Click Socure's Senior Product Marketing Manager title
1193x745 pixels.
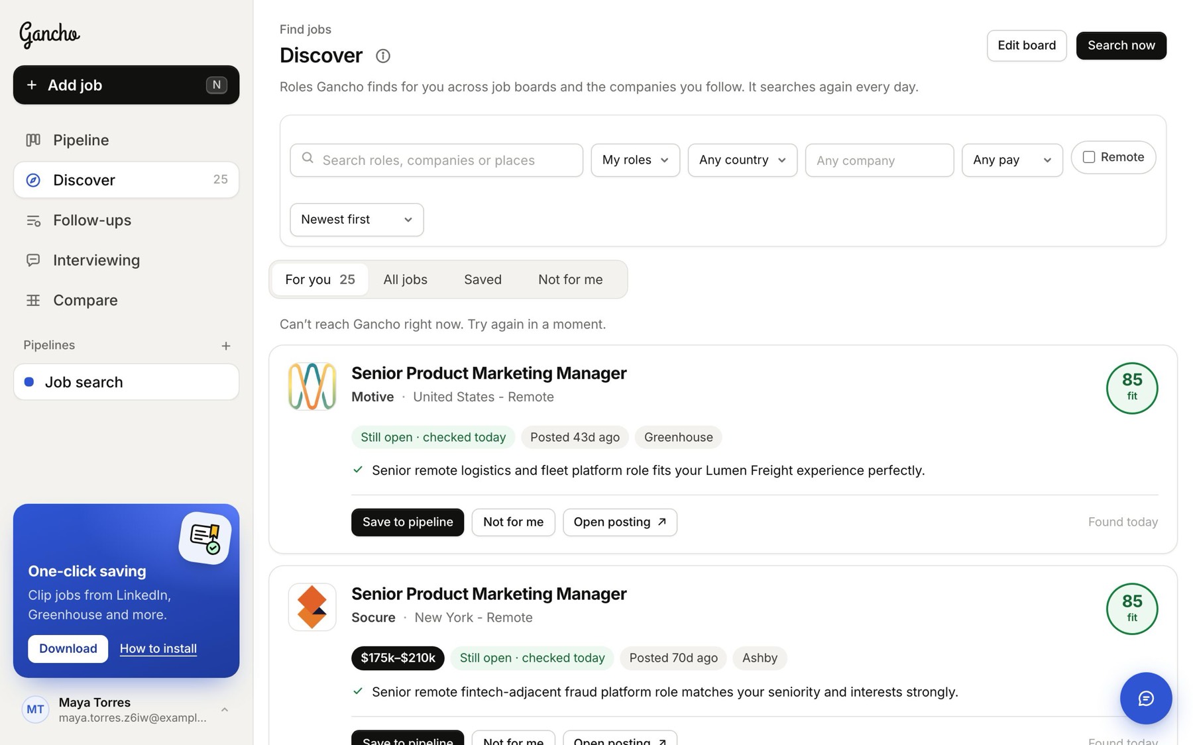click(488, 594)
